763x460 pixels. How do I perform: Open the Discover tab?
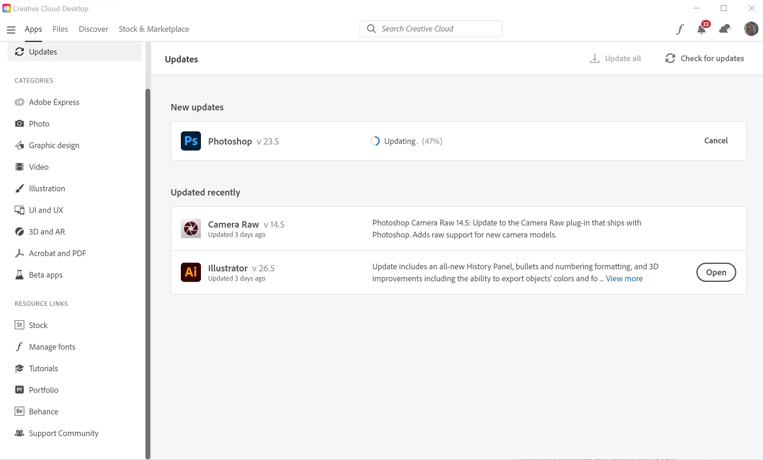click(93, 29)
